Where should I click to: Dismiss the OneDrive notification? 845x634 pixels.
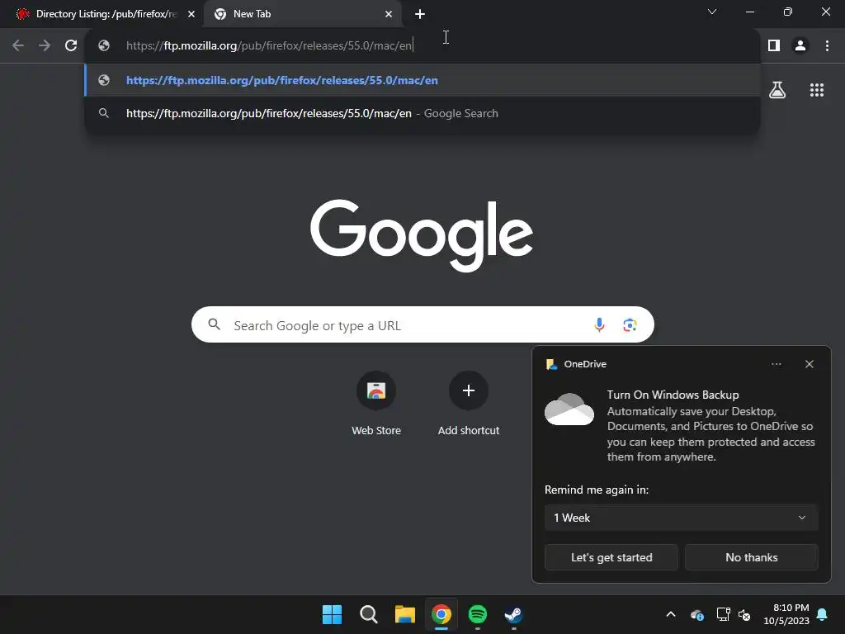point(809,364)
